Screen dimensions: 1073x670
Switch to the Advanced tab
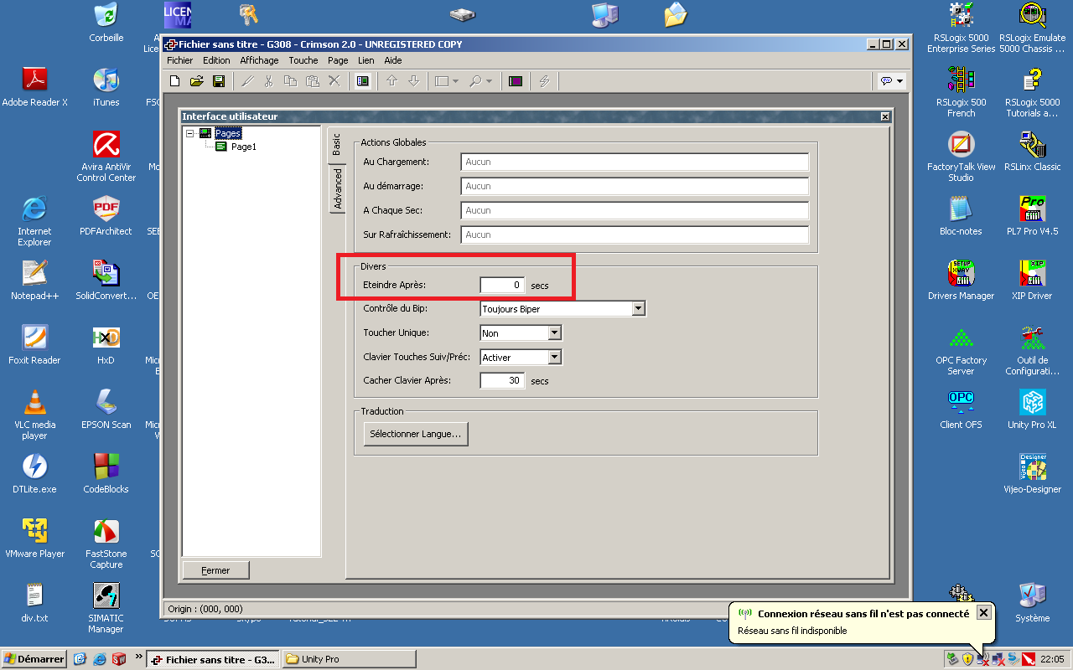338,188
